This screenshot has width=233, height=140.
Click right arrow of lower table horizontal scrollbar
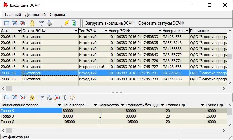(224, 131)
